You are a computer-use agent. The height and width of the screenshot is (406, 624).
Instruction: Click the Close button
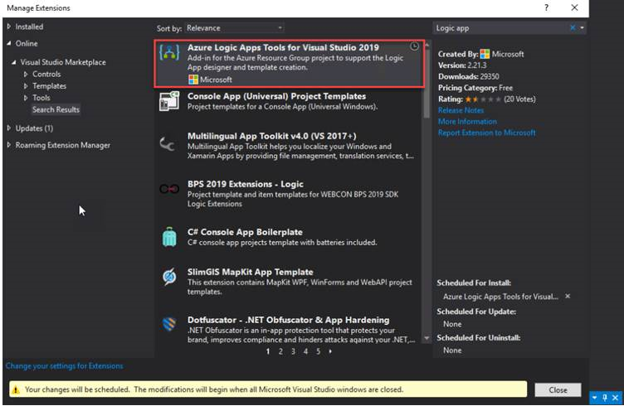(x=558, y=390)
